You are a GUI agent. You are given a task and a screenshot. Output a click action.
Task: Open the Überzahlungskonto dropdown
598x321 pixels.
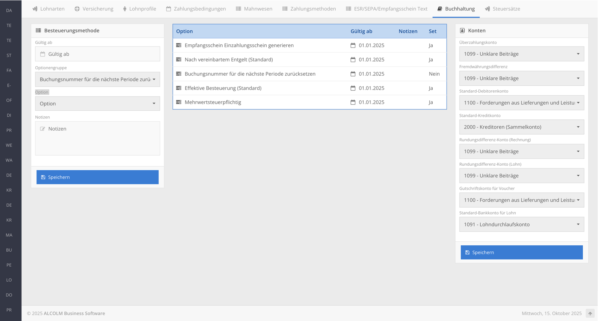pos(521,54)
